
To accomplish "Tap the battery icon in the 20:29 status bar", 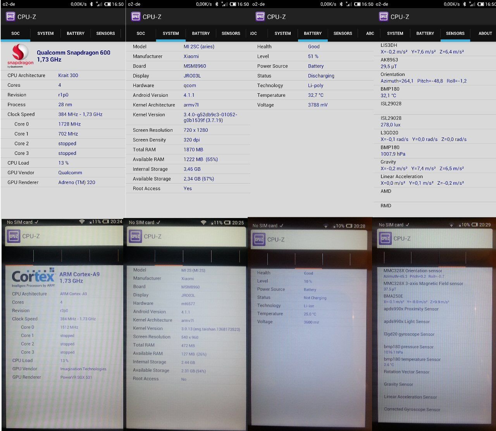I will (475, 225).
